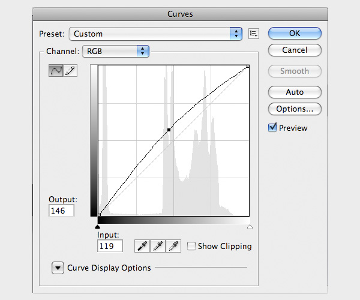
Task: Select the middle control point on curve
Action: tap(169, 130)
